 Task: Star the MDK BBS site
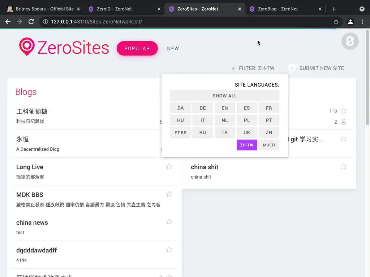(169, 194)
